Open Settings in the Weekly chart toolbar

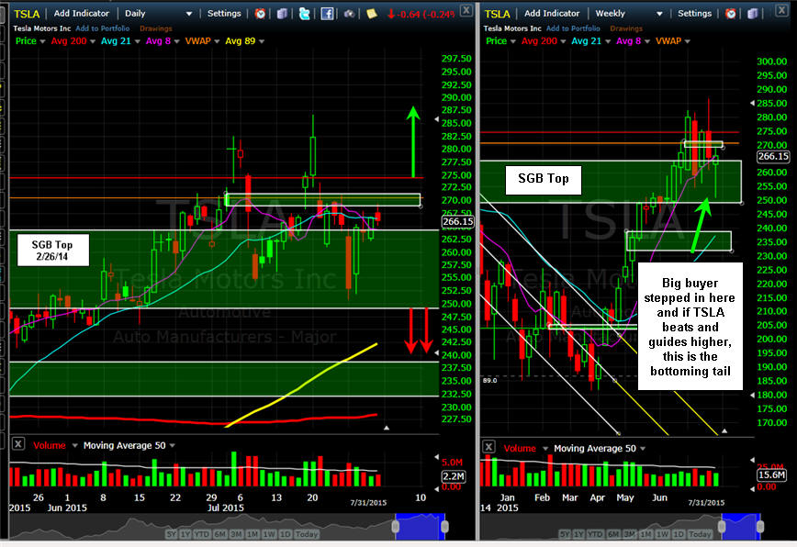point(694,14)
